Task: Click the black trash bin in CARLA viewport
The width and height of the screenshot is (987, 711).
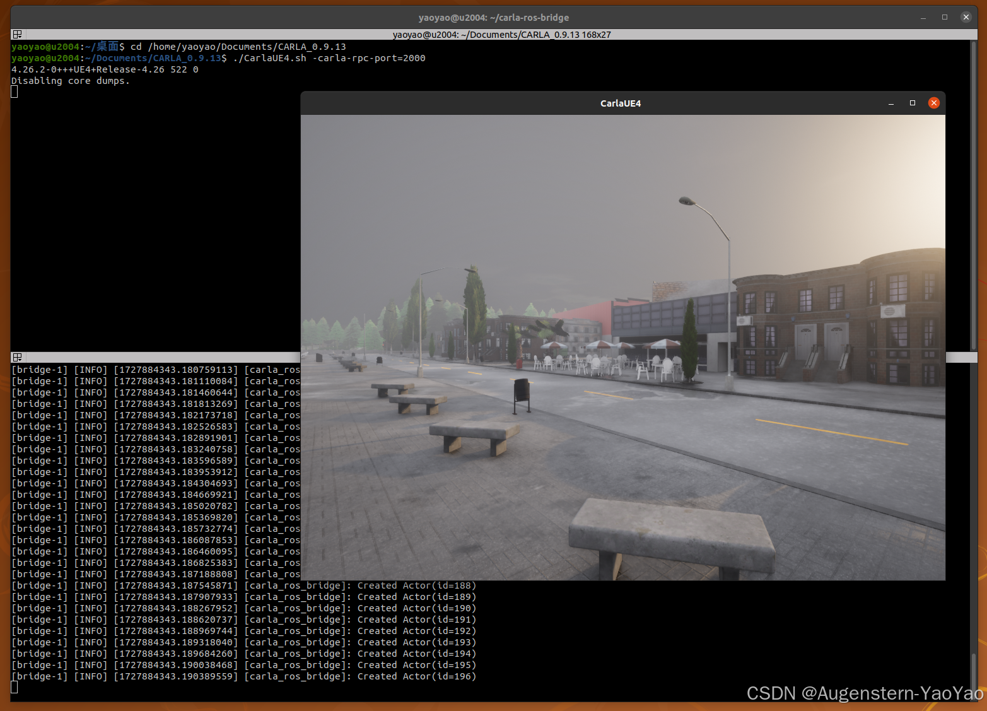Action: pos(522,391)
